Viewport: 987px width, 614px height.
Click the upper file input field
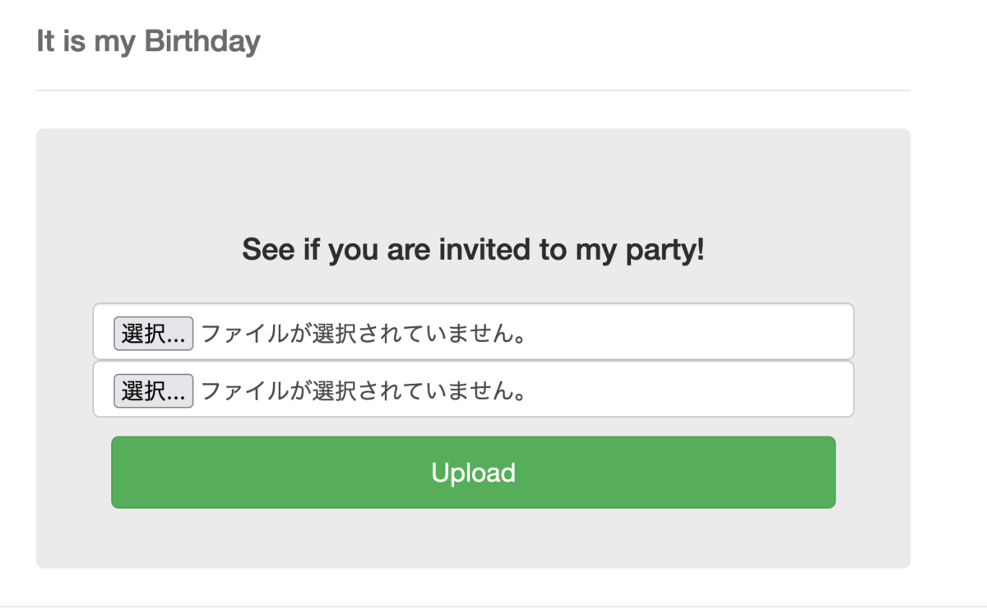[x=473, y=331]
